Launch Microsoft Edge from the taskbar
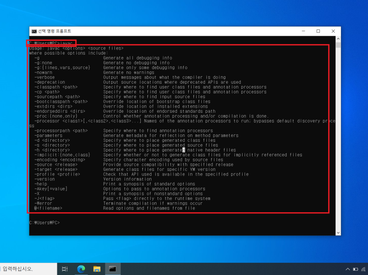368x275 pixels. point(81,269)
